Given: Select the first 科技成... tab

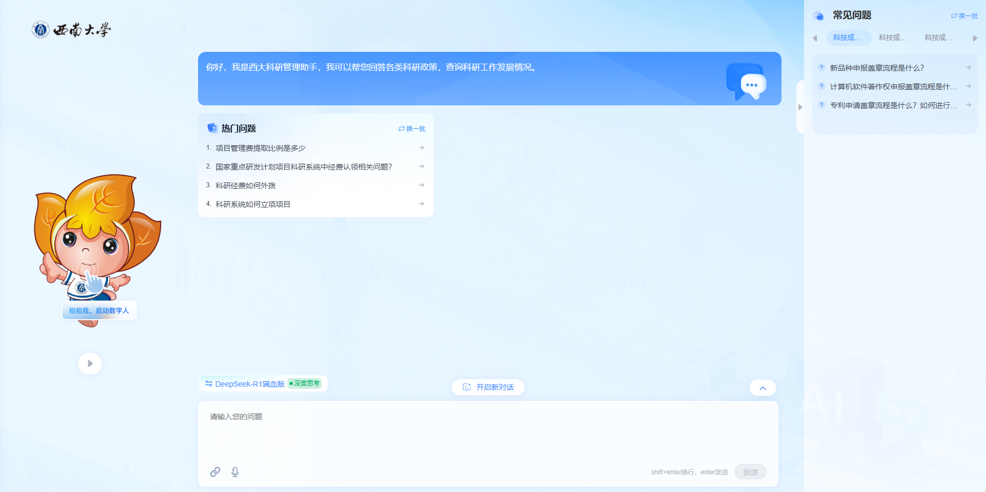Looking at the screenshot, I should [847, 38].
